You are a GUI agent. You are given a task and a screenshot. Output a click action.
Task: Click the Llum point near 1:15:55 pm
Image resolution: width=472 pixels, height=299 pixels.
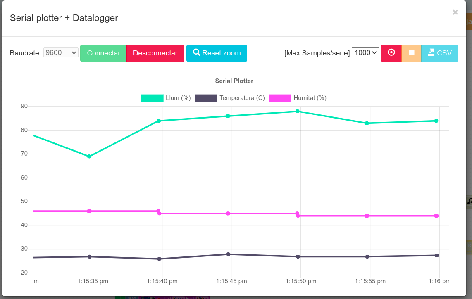367,123
